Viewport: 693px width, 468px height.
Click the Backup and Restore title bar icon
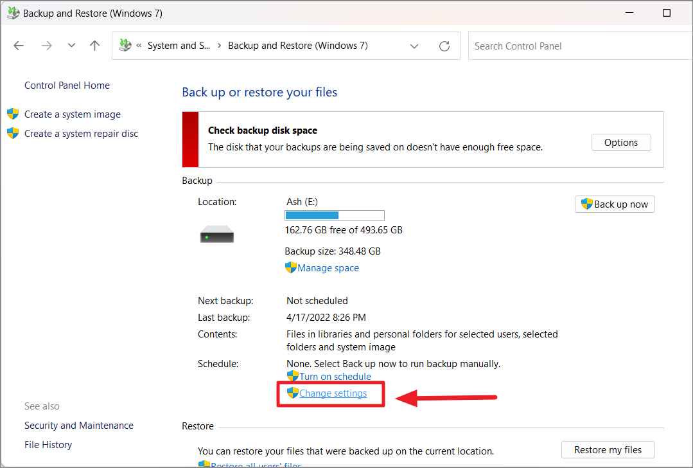[x=12, y=14]
